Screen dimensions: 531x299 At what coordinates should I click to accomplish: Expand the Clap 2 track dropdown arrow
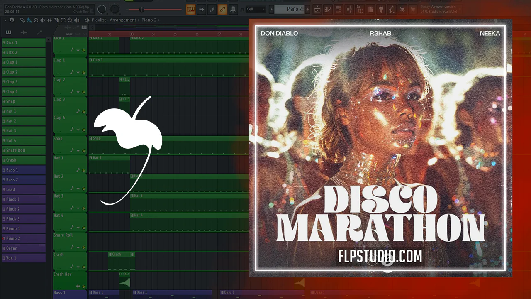tap(78, 92)
